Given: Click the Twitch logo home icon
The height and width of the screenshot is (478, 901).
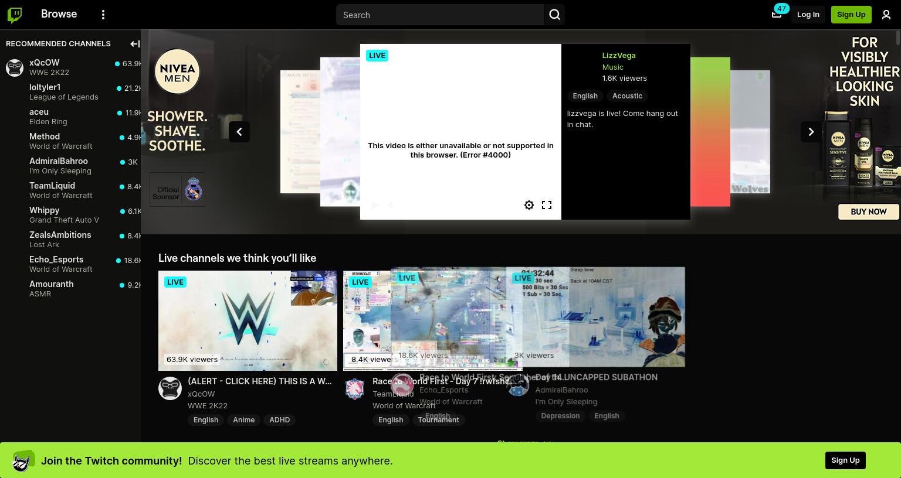Looking at the screenshot, I should (15, 15).
